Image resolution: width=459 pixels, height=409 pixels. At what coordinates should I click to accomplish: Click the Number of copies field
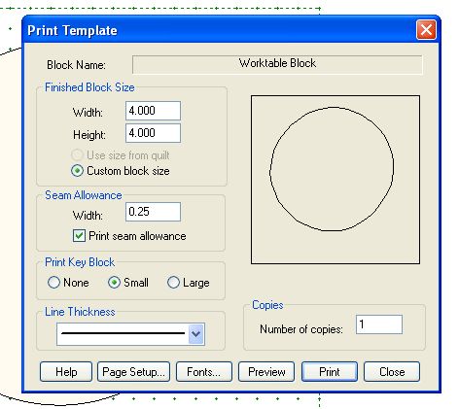tap(379, 324)
